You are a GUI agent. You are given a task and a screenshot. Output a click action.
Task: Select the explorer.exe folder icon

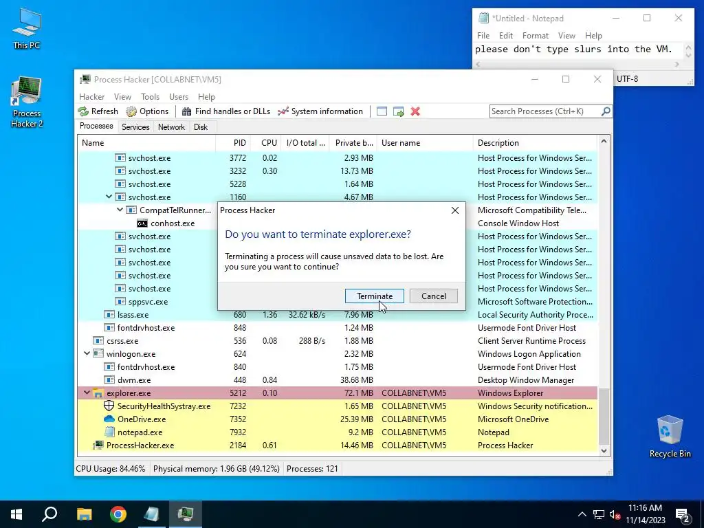click(98, 393)
